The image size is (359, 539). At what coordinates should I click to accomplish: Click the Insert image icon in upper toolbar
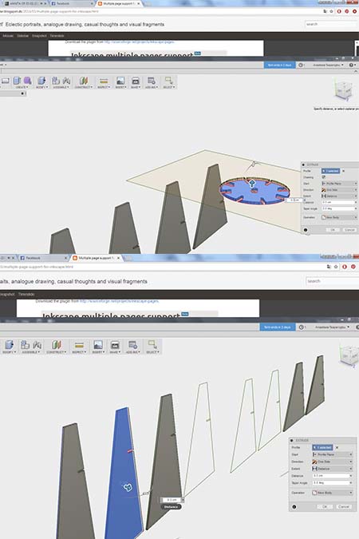point(120,81)
